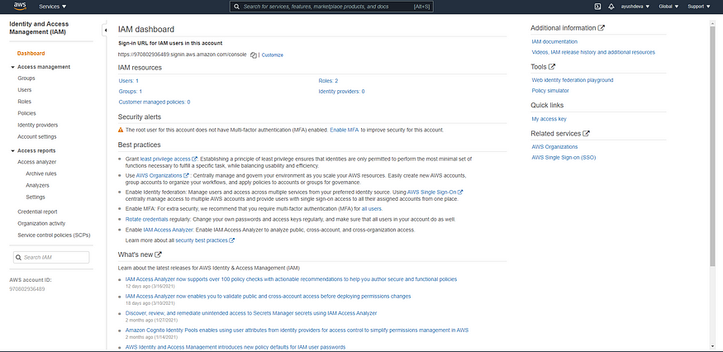
Task: Open the IAM documentation link
Action: 554,41
